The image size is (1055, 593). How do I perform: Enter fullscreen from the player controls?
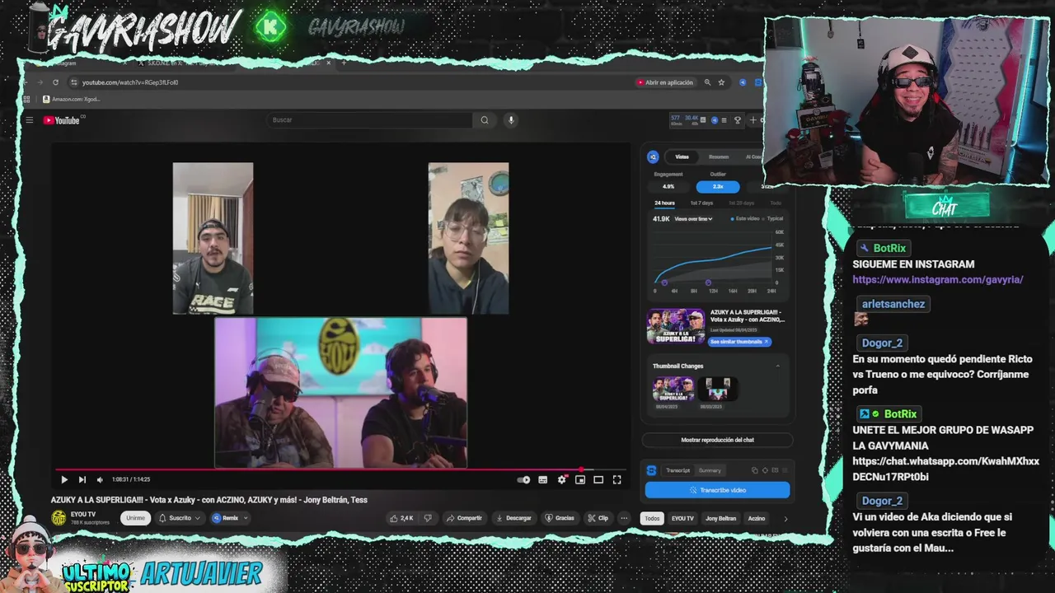click(617, 479)
